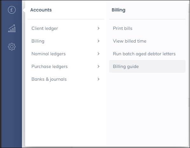Screen dimensions: 190x148
Task: Click the Accounts panel heading
Action: click(41, 10)
